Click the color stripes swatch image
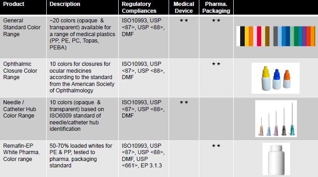Viewport: 318px width, 177px height. click(275, 36)
